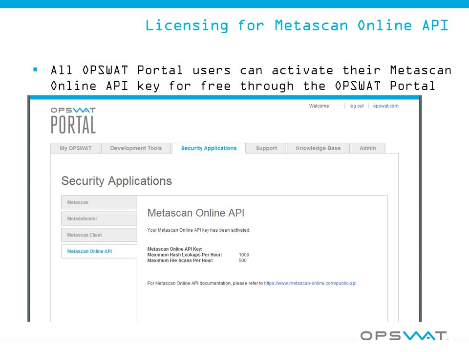This screenshot has width=469, height=352.
Task: Click the OPSWAT Portal logo
Action: point(73,120)
